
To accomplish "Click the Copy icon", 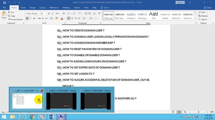I will click(x=9, y=16).
